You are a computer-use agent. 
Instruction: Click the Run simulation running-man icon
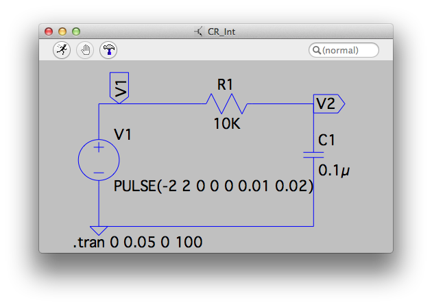[62, 50]
